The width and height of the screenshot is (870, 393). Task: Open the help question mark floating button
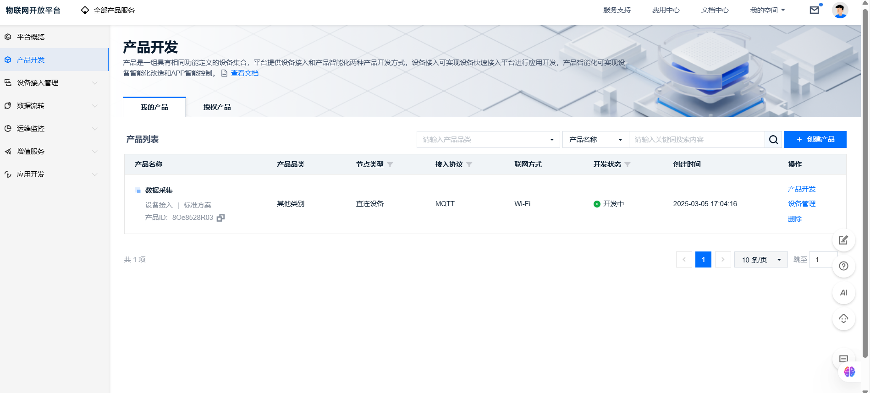[x=843, y=266]
